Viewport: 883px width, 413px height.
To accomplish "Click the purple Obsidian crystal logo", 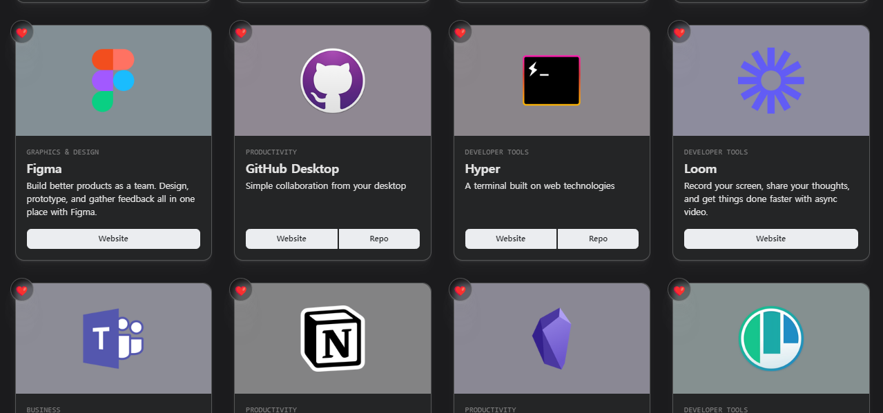I will pos(552,339).
